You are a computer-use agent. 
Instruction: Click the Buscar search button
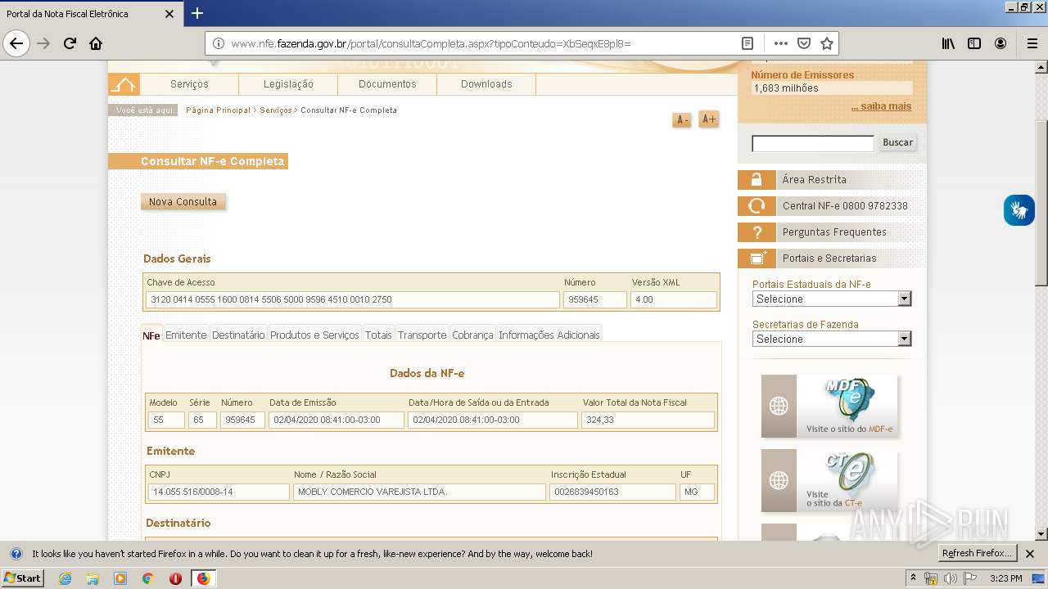point(897,142)
